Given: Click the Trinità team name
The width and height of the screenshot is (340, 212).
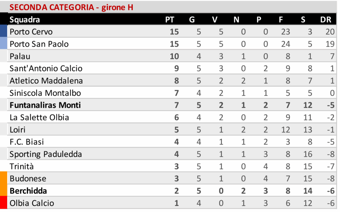Looking at the screenshot, I should point(22,166).
